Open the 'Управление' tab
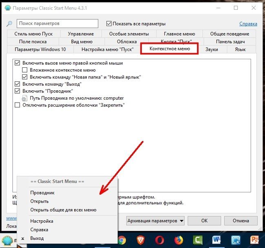 81,34
